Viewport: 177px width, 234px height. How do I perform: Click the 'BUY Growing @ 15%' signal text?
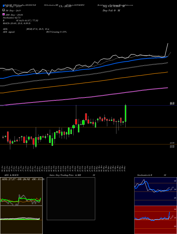pyautogui.click(x=56, y=32)
